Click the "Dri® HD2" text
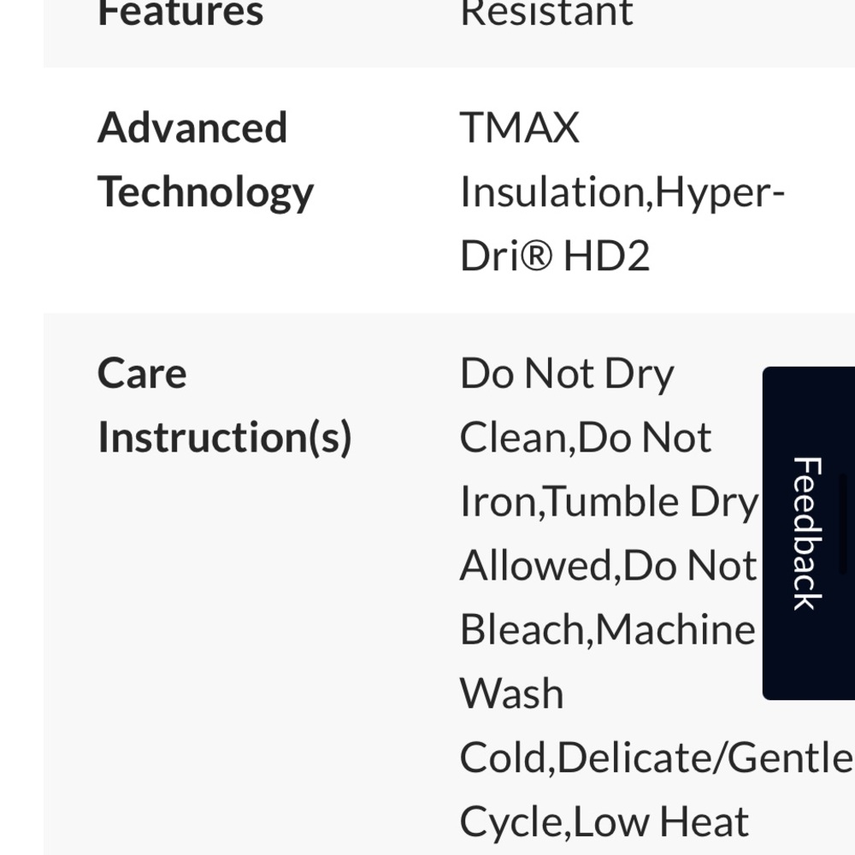Viewport: 855px width, 855px height. click(555, 256)
